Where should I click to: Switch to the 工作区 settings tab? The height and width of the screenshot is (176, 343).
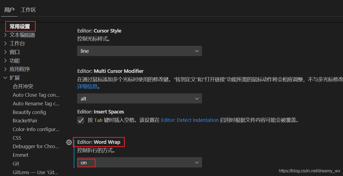click(28, 10)
